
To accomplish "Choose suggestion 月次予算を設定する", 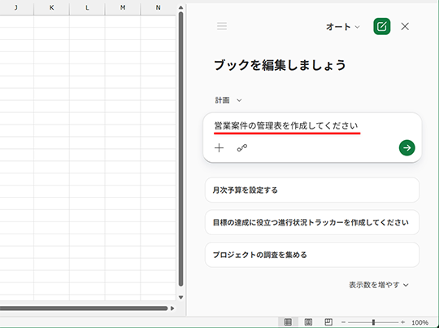I will tap(312, 190).
